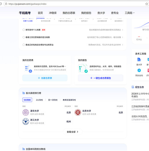Click the site info lock icon
Viewport: 149px width, 151px height.
point(6,4)
